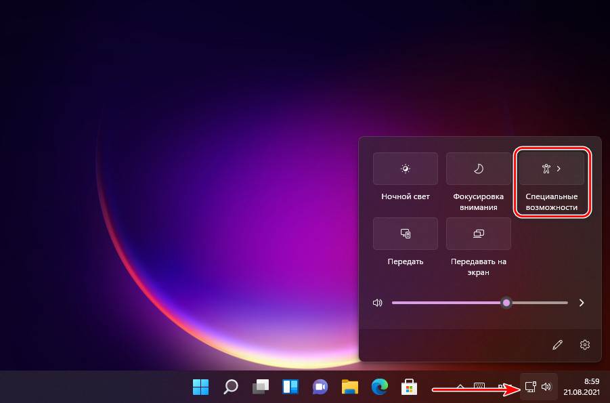Open taskbar Search magnifier

(x=231, y=387)
